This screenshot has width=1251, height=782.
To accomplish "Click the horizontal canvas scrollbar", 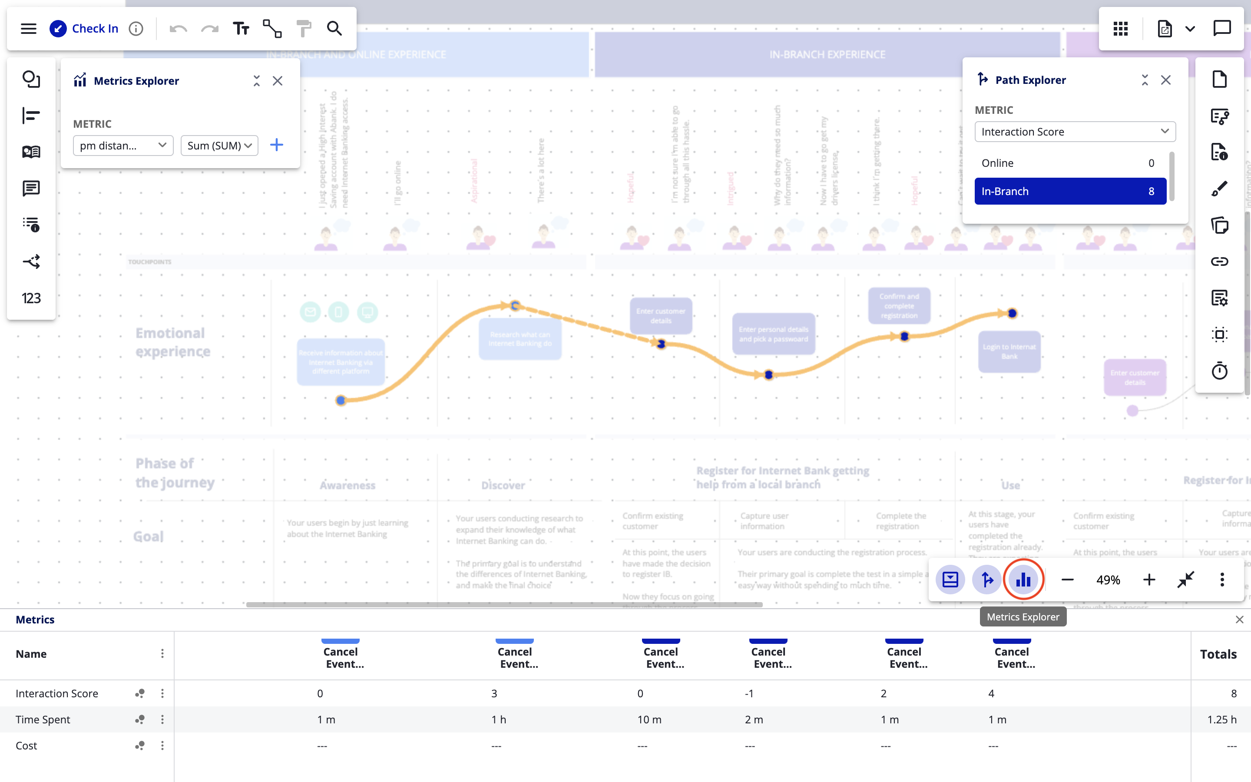I will coord(504,604).
